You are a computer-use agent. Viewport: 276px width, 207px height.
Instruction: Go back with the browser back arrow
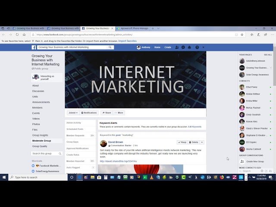click(x=3, y=34)
